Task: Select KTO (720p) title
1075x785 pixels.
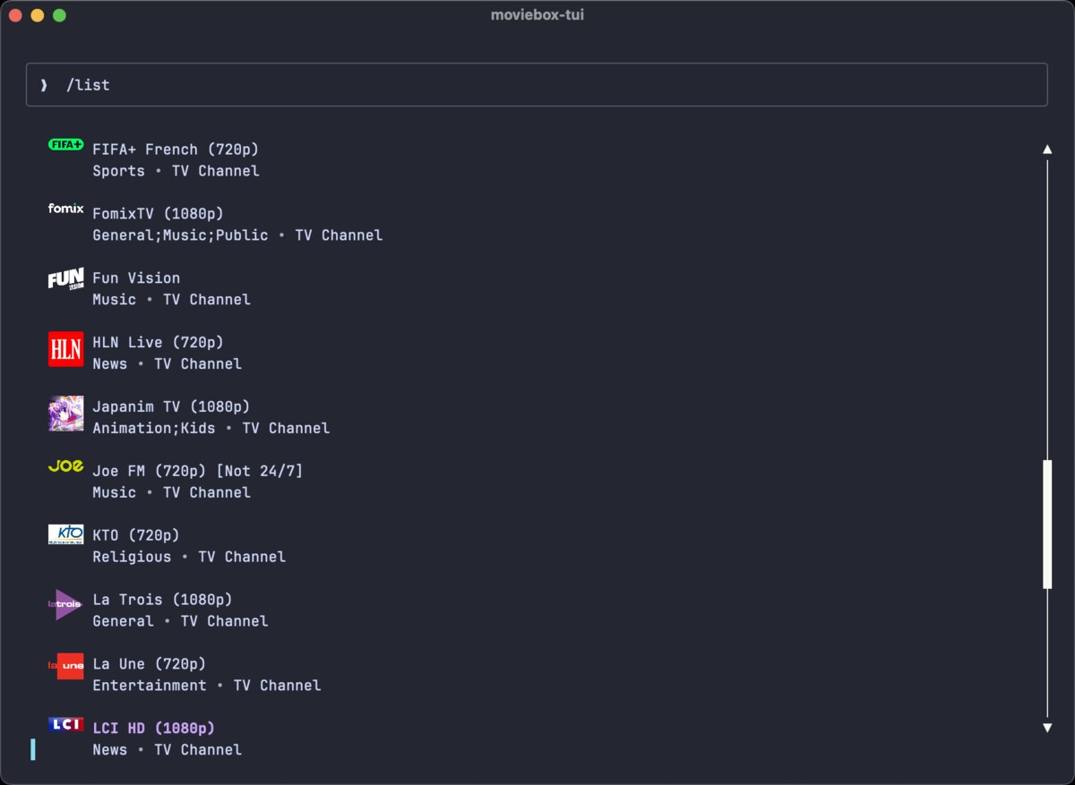Action: tap(136, 536)
